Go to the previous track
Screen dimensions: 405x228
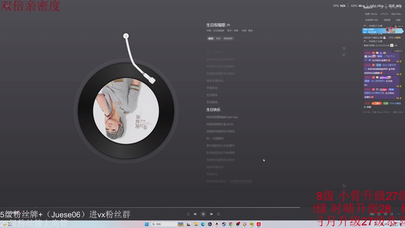click(195, 214)
